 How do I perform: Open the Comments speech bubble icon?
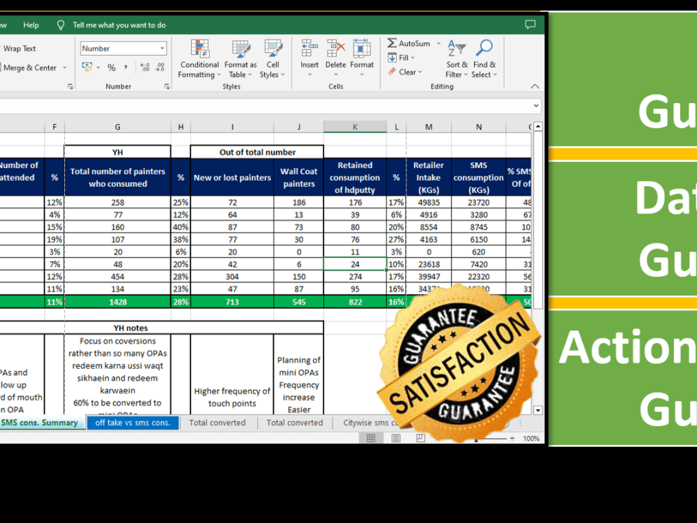(x=530, y=25)
